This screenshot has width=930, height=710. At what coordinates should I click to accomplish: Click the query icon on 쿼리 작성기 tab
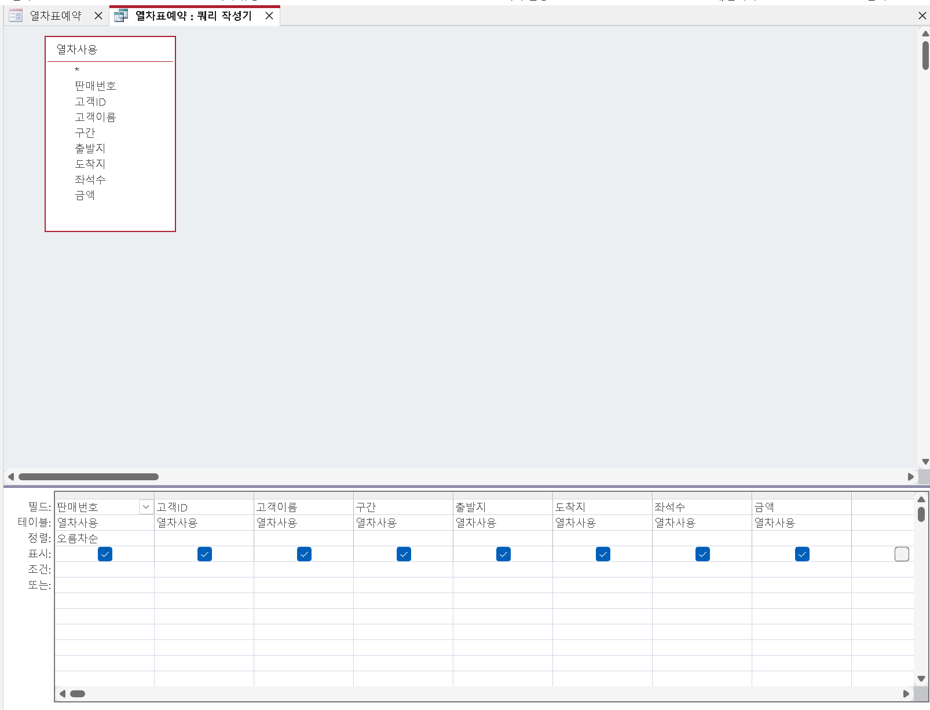pyautogui.click(x=120, y=16)
